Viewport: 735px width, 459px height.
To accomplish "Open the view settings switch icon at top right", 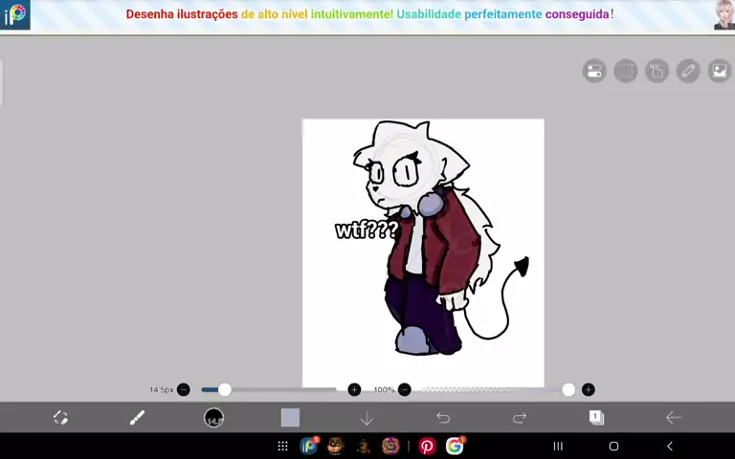I will click(594, 71).
